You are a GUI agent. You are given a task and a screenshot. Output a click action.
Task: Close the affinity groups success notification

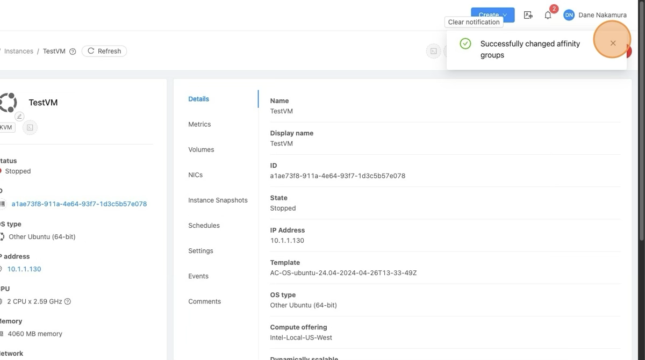(613, 43)
